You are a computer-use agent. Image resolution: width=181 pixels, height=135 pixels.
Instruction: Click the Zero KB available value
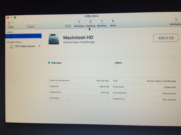pyautogui.click(x=105, y=93)
